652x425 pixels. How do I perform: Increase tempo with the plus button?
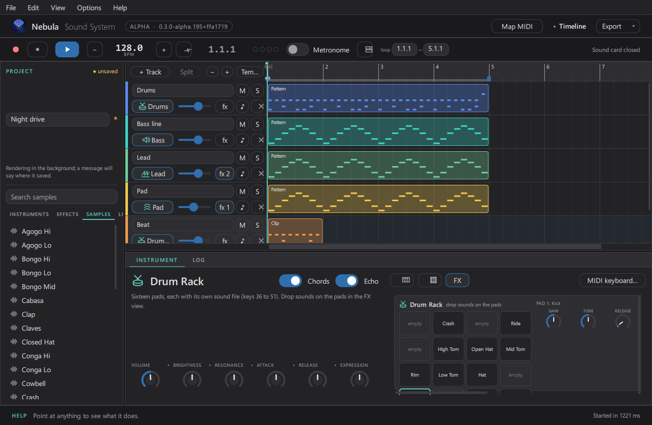pyautogui.click(x=164, y=49)
